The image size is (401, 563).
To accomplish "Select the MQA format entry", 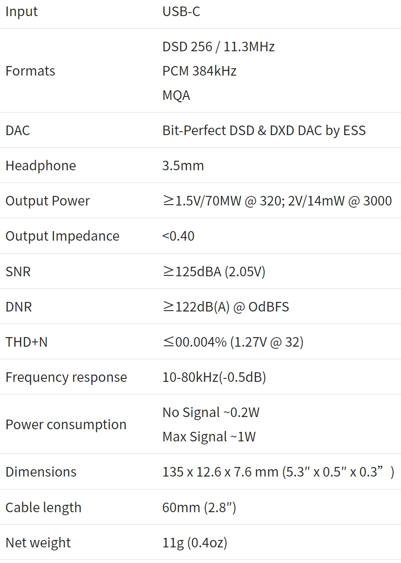I will 176,95.
